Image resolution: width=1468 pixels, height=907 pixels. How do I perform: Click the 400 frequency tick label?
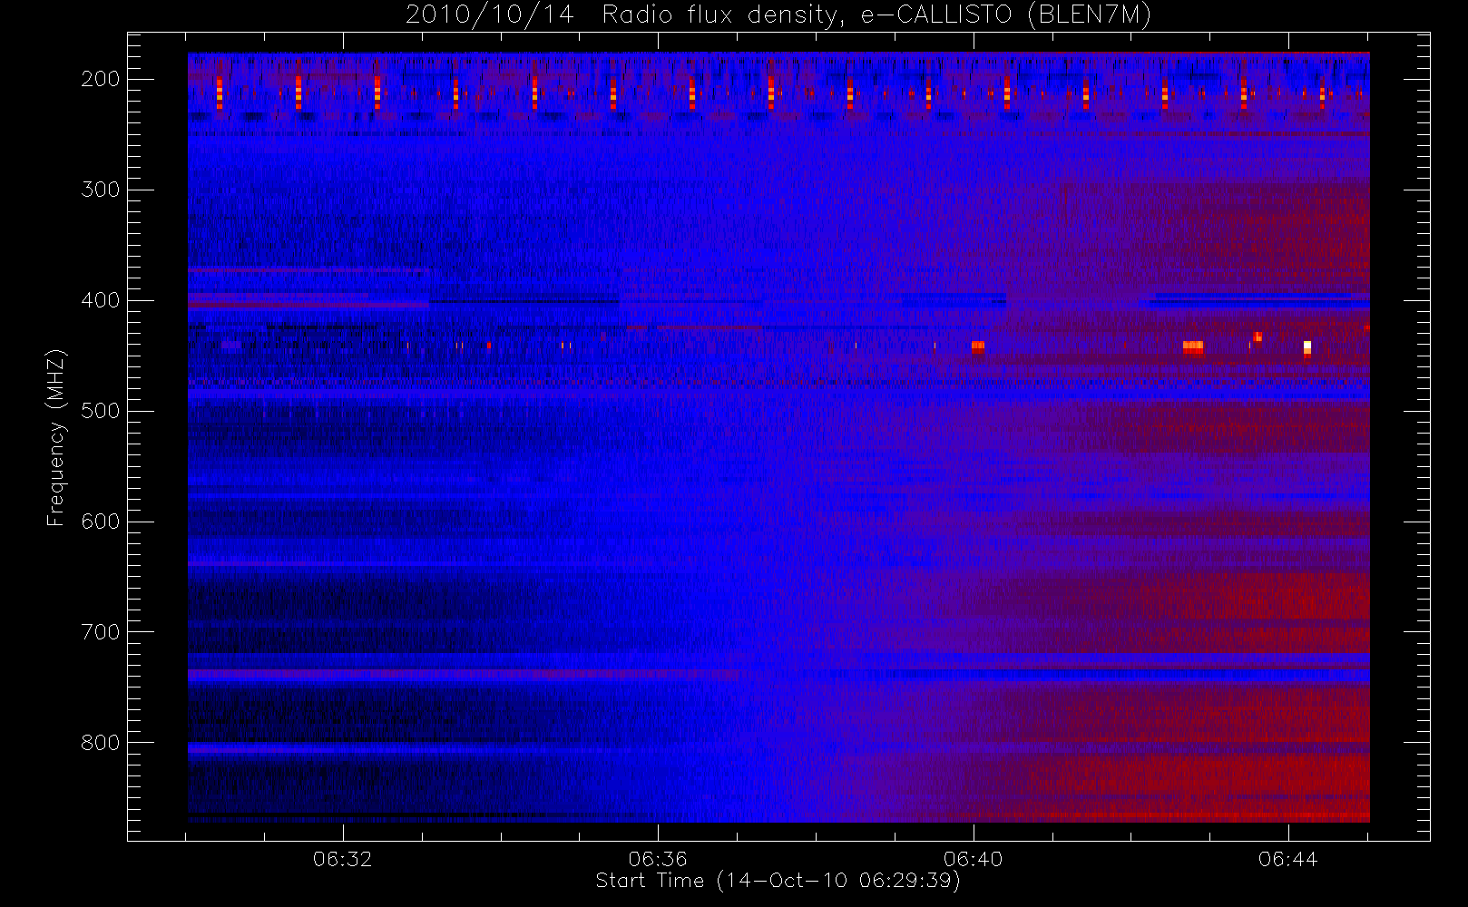tap(101, 300)
